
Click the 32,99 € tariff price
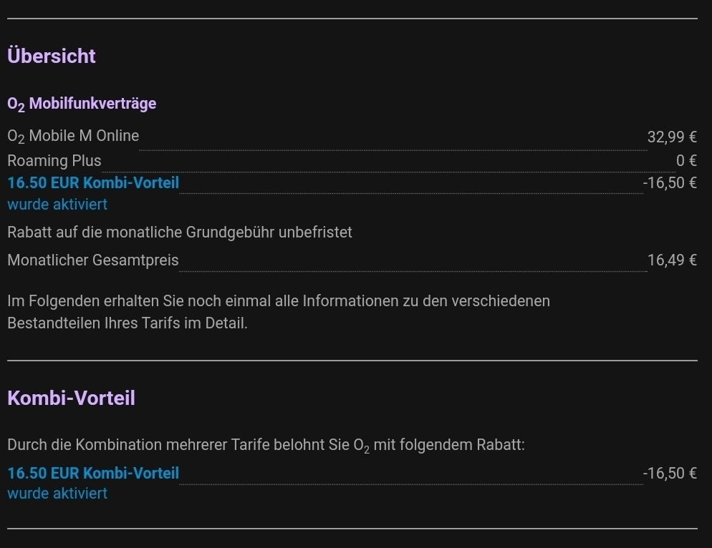click(x=672, y=137)
